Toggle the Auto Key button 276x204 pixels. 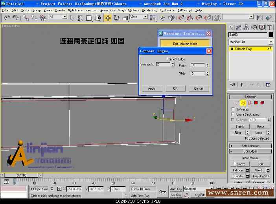coord(176,189)
